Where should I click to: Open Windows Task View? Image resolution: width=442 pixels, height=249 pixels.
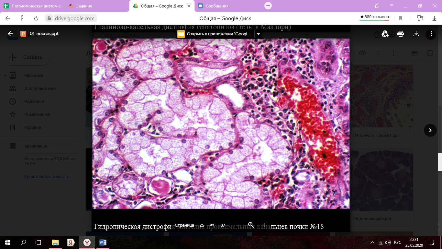click(x=39, y=242)
